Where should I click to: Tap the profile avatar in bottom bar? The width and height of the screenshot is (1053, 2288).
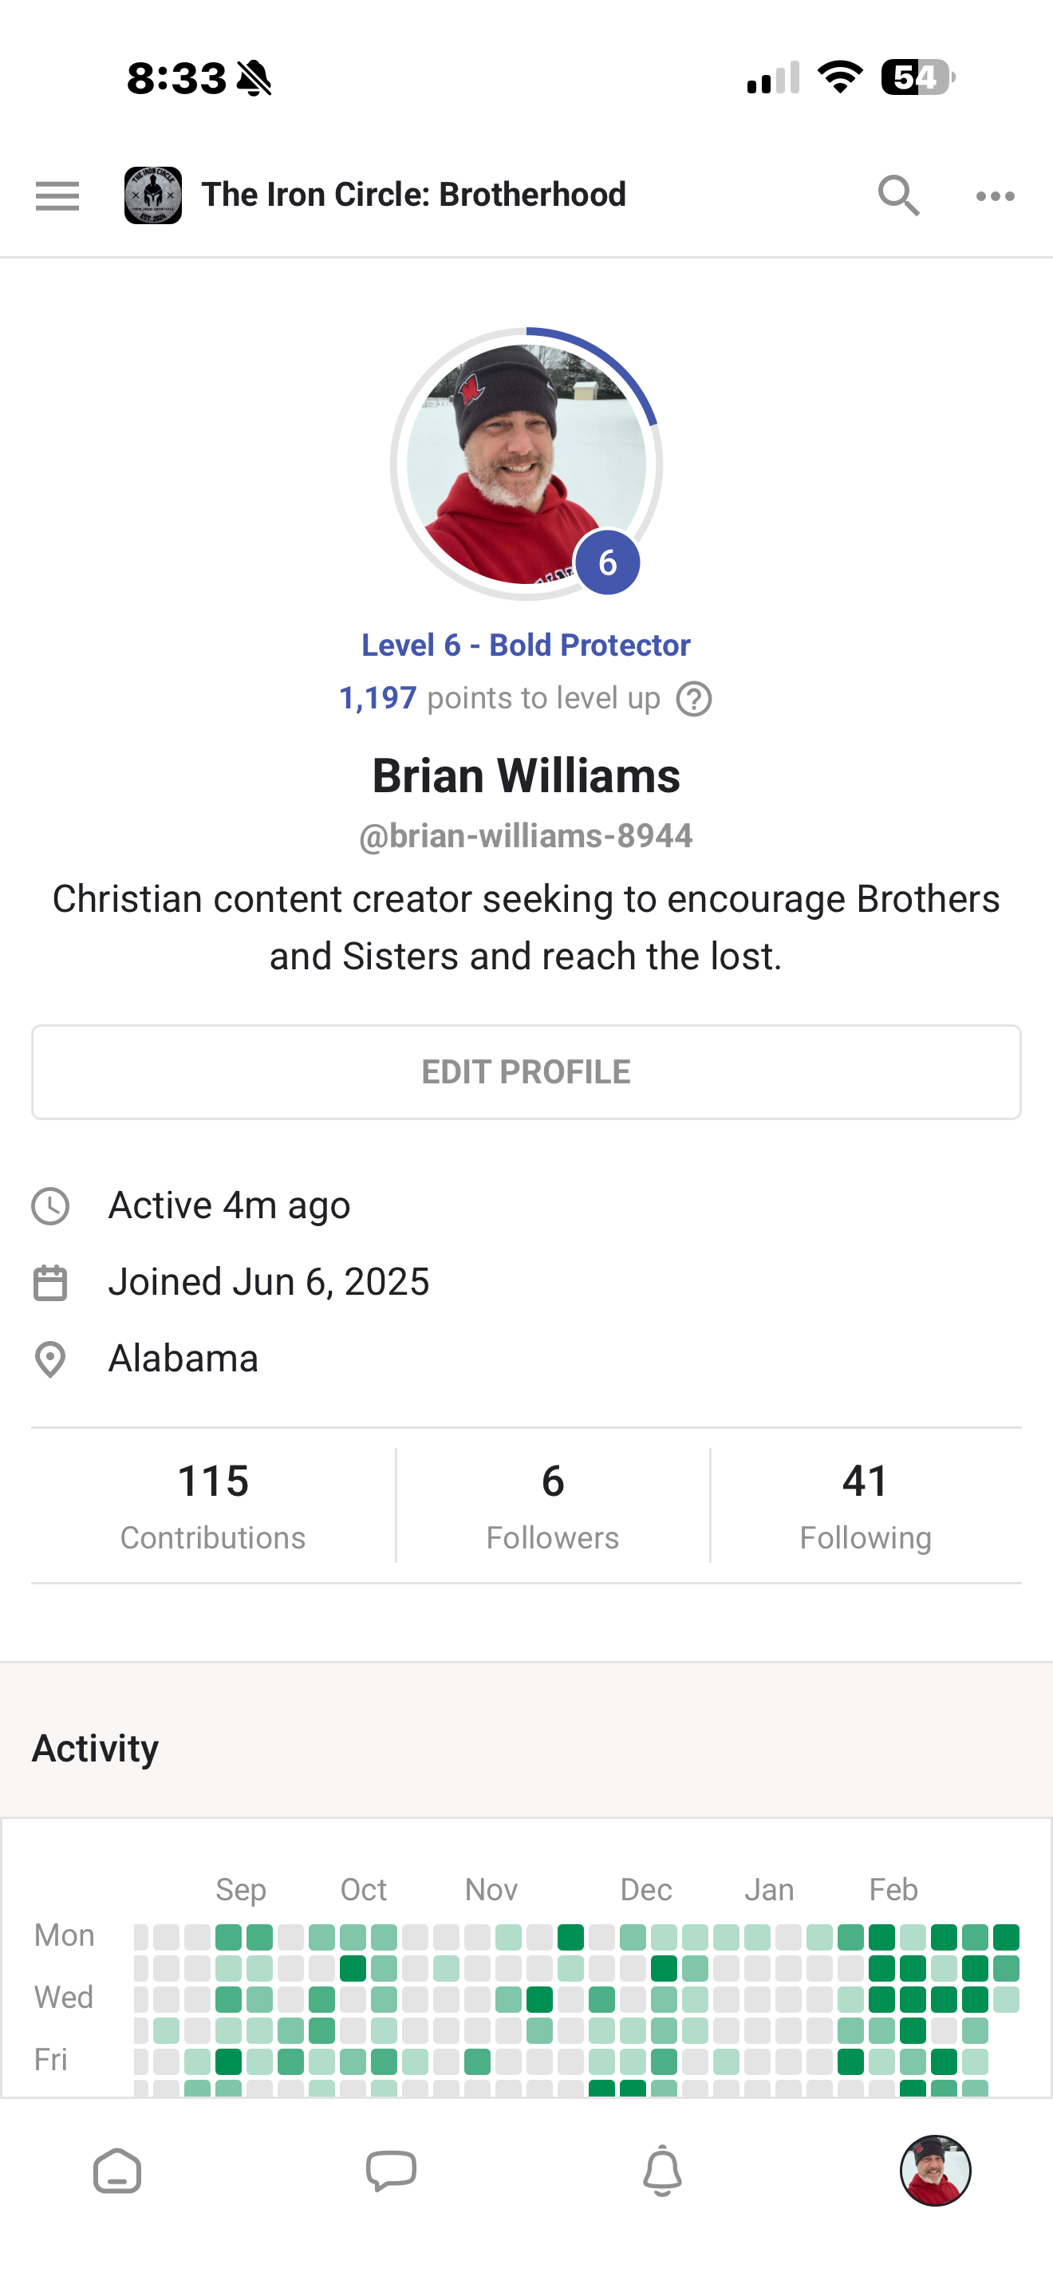click(x=935, y=2172)
